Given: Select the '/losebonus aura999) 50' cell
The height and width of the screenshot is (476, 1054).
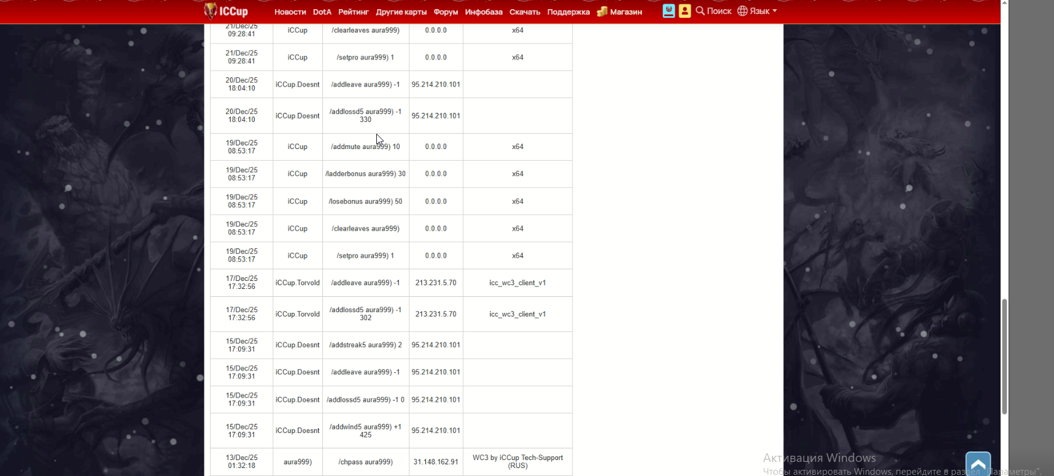Looking at the screenshot, I should (x=366, y=201).
